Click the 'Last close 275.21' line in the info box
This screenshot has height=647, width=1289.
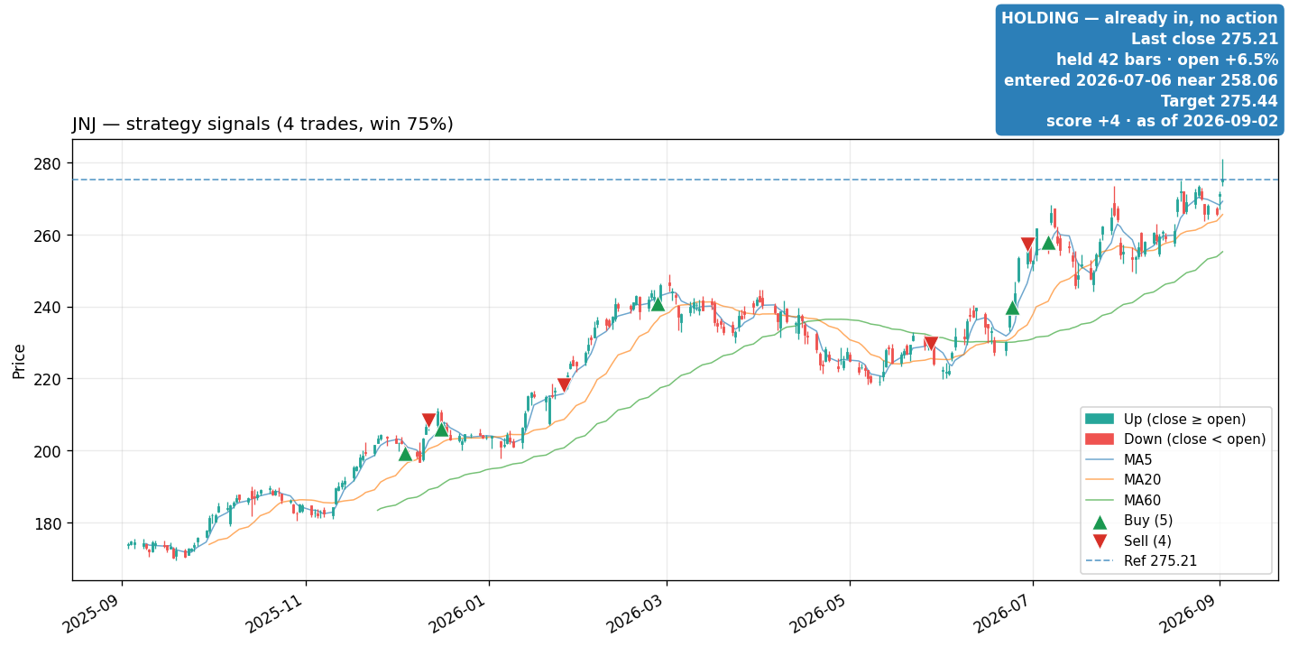[x=1204, y=39]
